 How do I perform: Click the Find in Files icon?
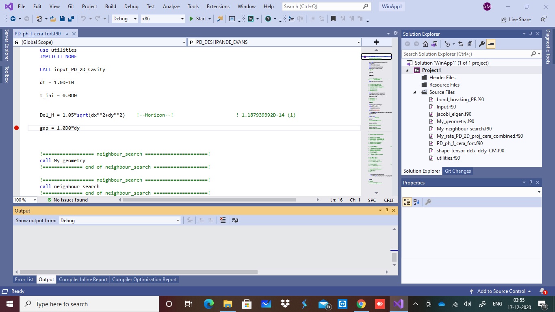tap(220, 19)
